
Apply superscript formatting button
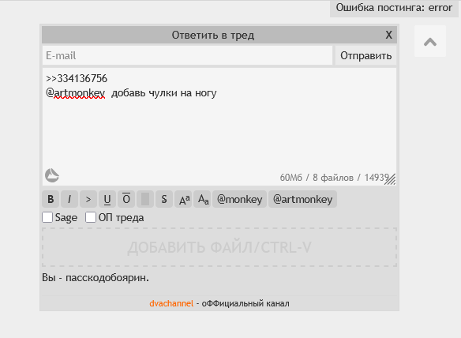pyautogui.click(x=183, y=199)
